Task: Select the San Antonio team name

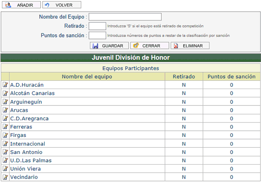Action: pyautogui.click(x=26, y=152)
